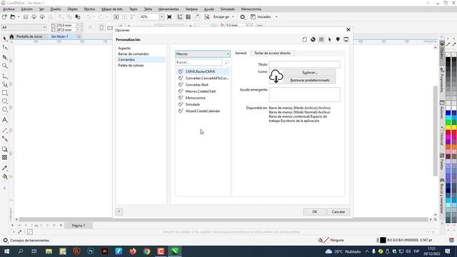The height and width of the screenshot is (257, 457).
Task: Open the Efectos menu
Action: coord(89,9)
